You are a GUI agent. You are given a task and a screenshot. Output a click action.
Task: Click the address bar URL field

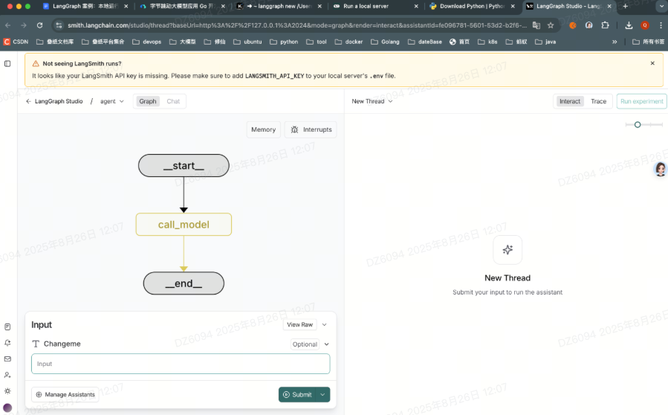pyautogui.click(x=297, y=25)
